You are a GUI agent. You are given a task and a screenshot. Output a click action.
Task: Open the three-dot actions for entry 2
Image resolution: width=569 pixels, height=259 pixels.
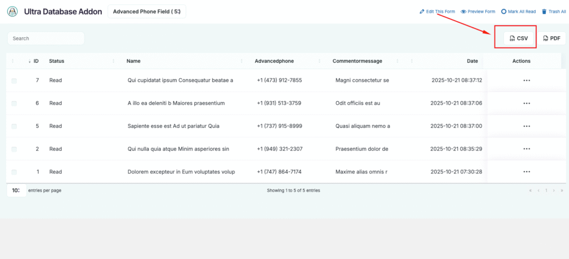[526, 149]
